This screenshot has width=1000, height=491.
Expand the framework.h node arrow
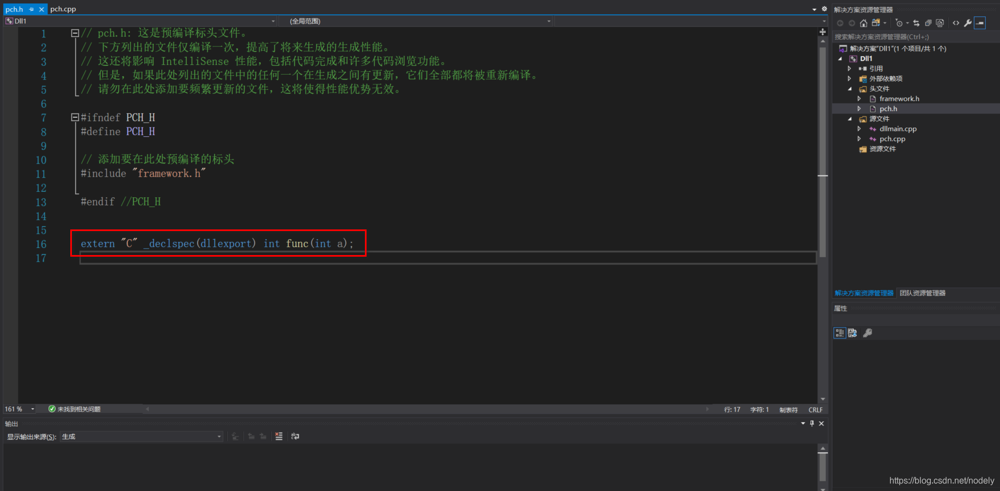point(859,99)
